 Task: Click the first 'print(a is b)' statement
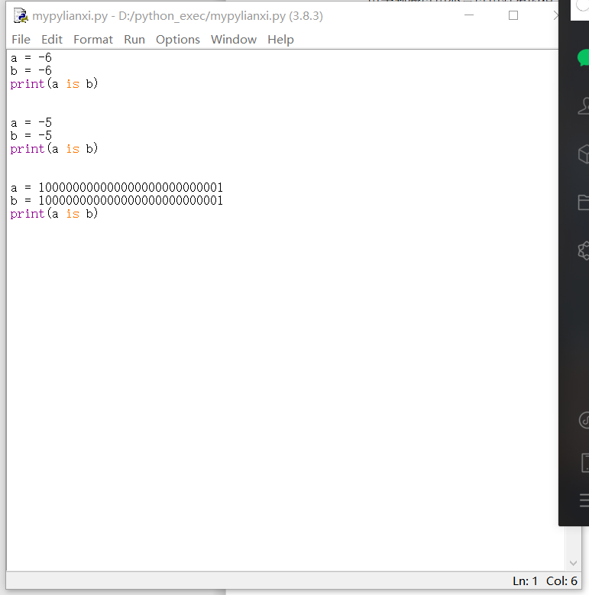(54, 83)
